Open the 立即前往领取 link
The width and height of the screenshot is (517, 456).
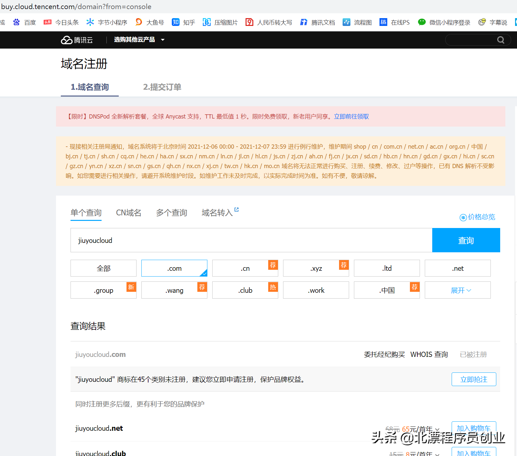(351, 117)
